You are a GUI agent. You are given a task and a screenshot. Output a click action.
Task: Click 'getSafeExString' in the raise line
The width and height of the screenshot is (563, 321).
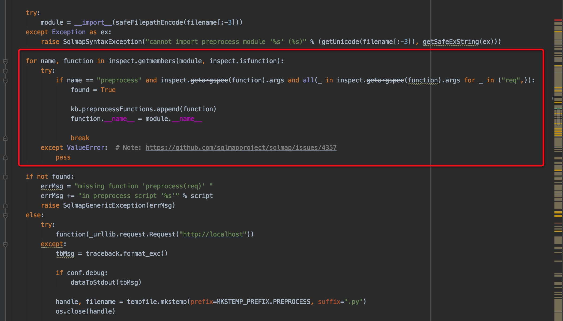[451, 42]
